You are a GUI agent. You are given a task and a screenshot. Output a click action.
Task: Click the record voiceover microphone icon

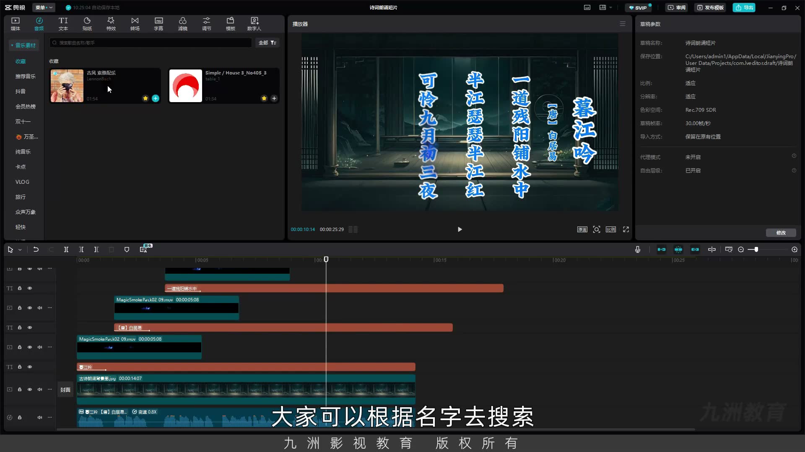point(638,249)
